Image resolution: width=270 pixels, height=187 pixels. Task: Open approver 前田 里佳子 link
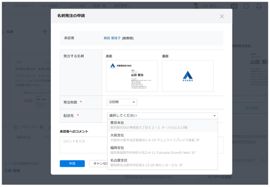112,38
